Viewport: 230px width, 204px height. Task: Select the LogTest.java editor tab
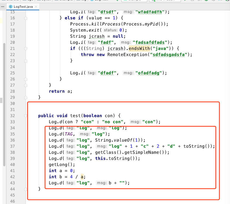coord(23,6)
